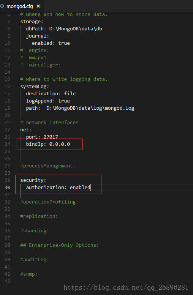Click the '#auditLog:' comment

pyautogui.click(x=35, y=259)
